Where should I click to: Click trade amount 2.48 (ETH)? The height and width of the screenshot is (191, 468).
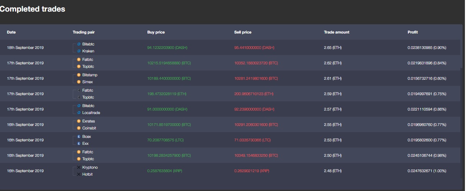333,171
